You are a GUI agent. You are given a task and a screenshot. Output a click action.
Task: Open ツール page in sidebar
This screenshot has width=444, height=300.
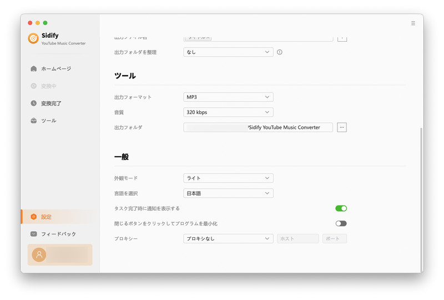(49, 121)
